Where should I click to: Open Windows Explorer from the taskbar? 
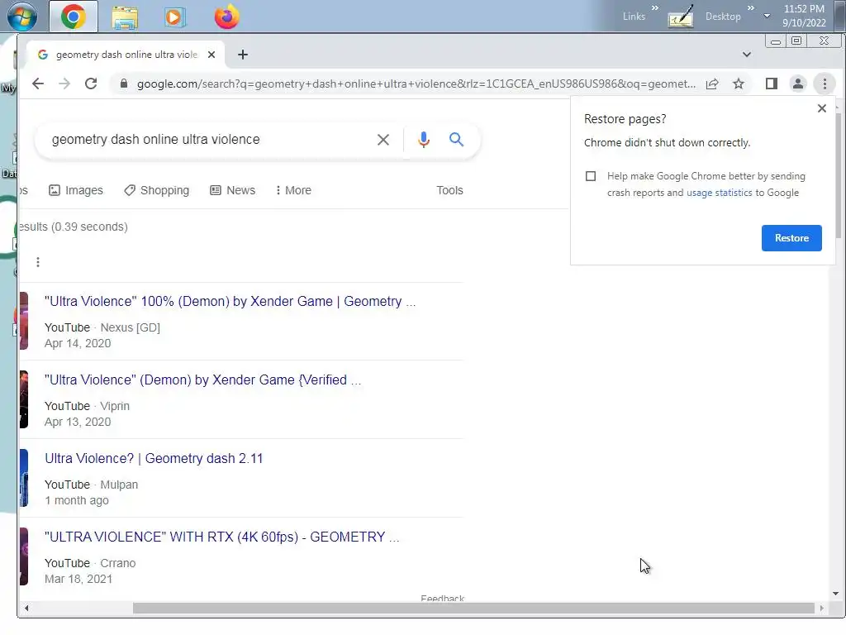coord(125,17)
